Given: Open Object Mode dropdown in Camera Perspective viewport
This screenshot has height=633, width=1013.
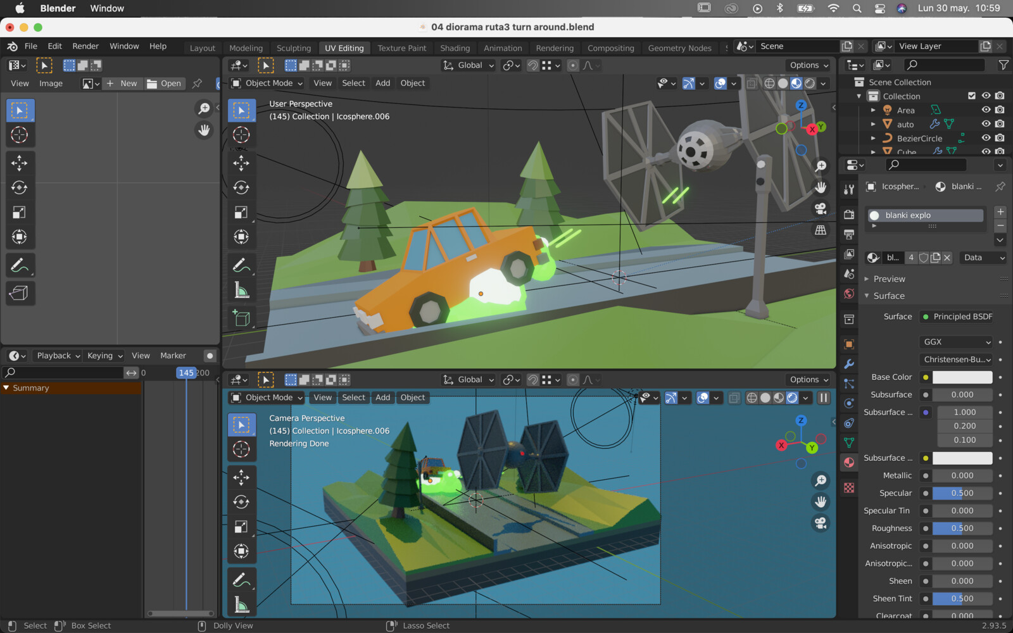Looking at the screenshot, I should tap(267, 398).
